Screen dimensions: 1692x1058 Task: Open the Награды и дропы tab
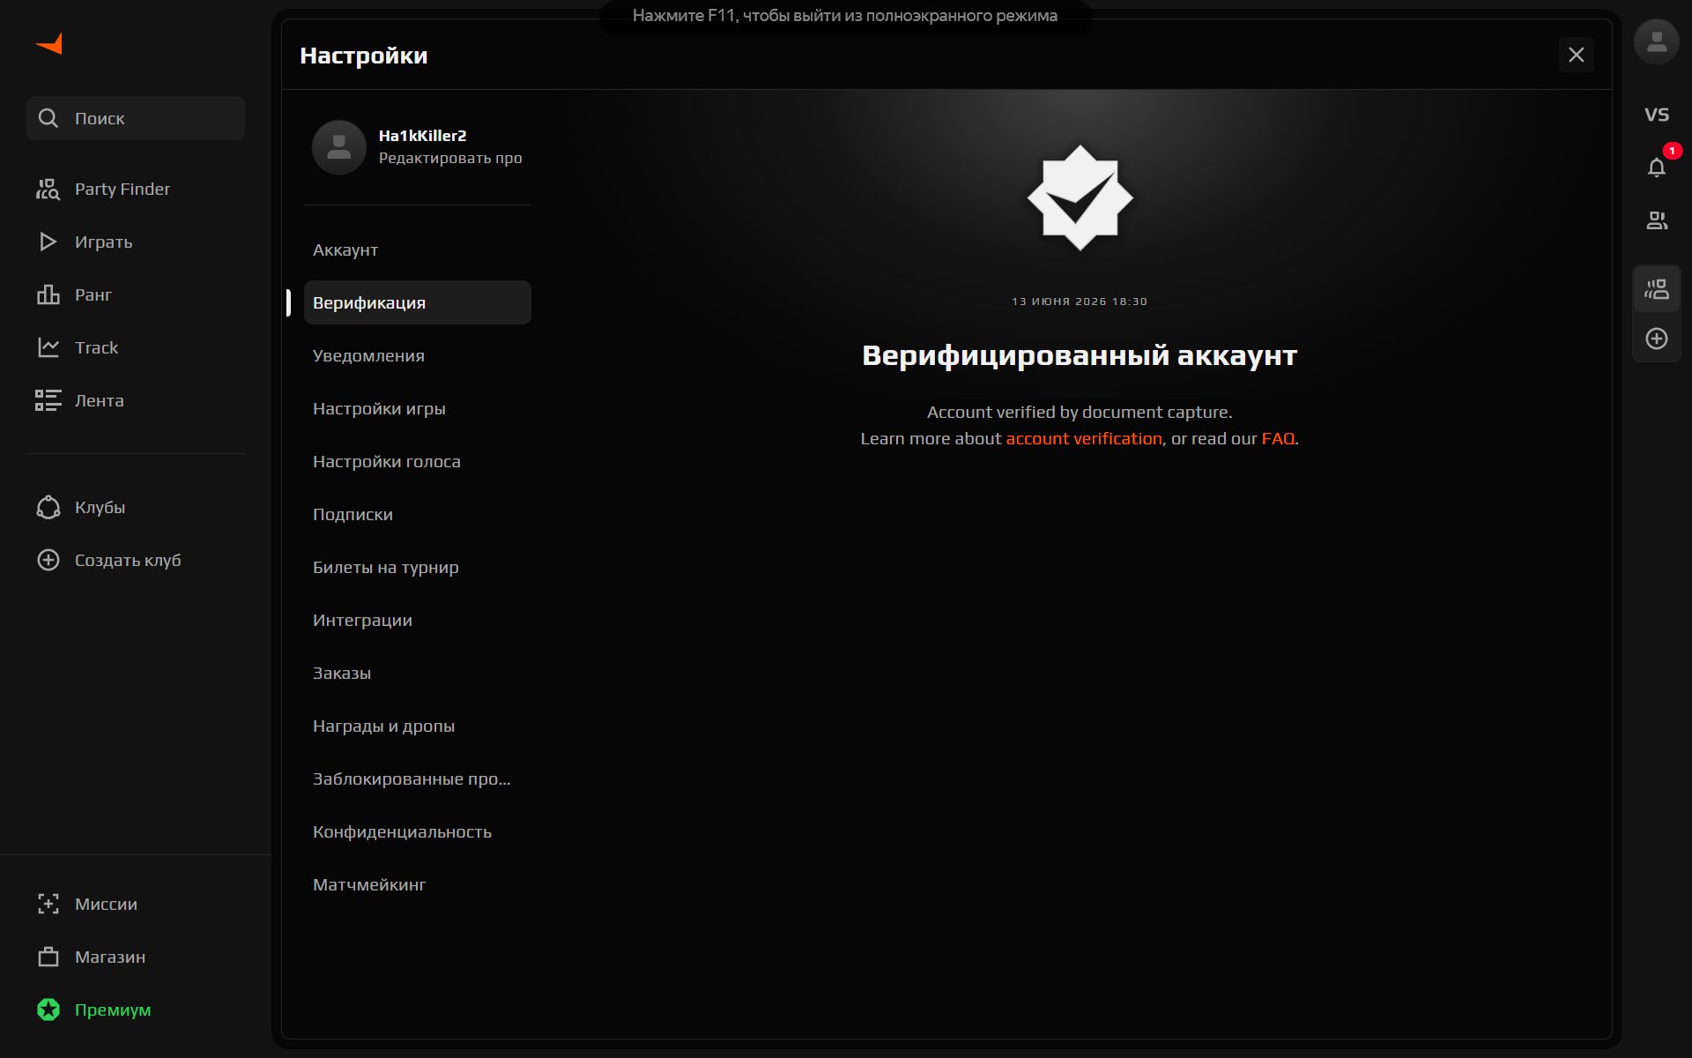(418, 726)
